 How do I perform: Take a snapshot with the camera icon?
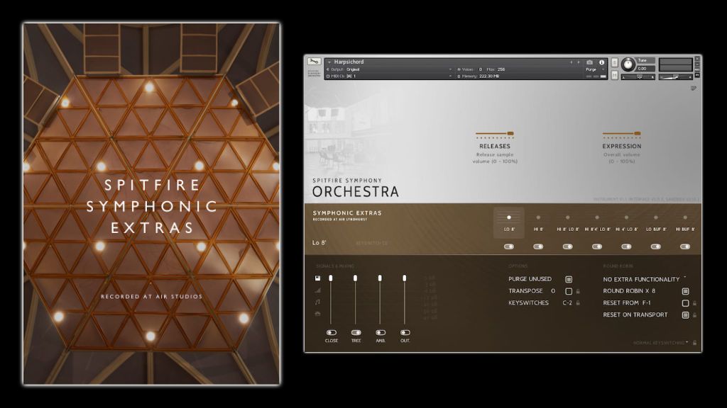point(589,62)
